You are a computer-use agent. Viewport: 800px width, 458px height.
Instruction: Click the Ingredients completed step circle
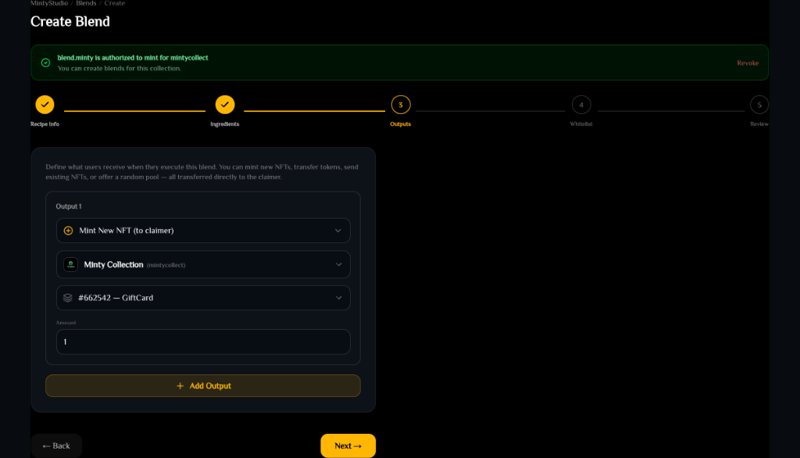click(x=224, y=105)
